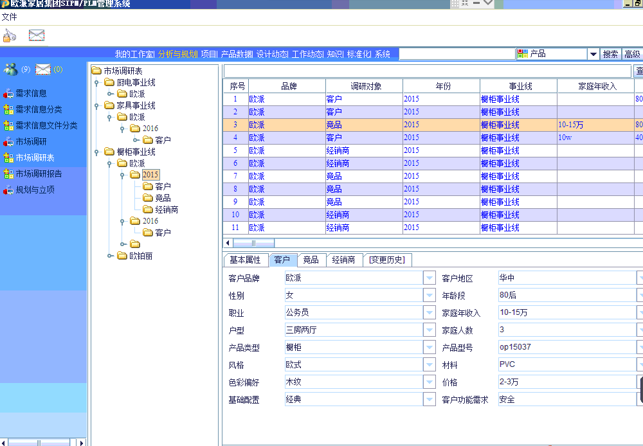Select the 欧铂丽 folder in tree
The image size is (643, 446).
click(x=140, y=256)
